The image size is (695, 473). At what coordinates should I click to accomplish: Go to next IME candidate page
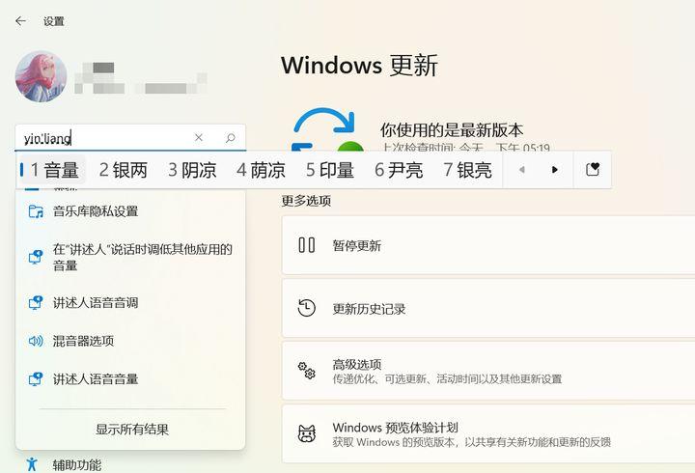(x=554, y=170)
